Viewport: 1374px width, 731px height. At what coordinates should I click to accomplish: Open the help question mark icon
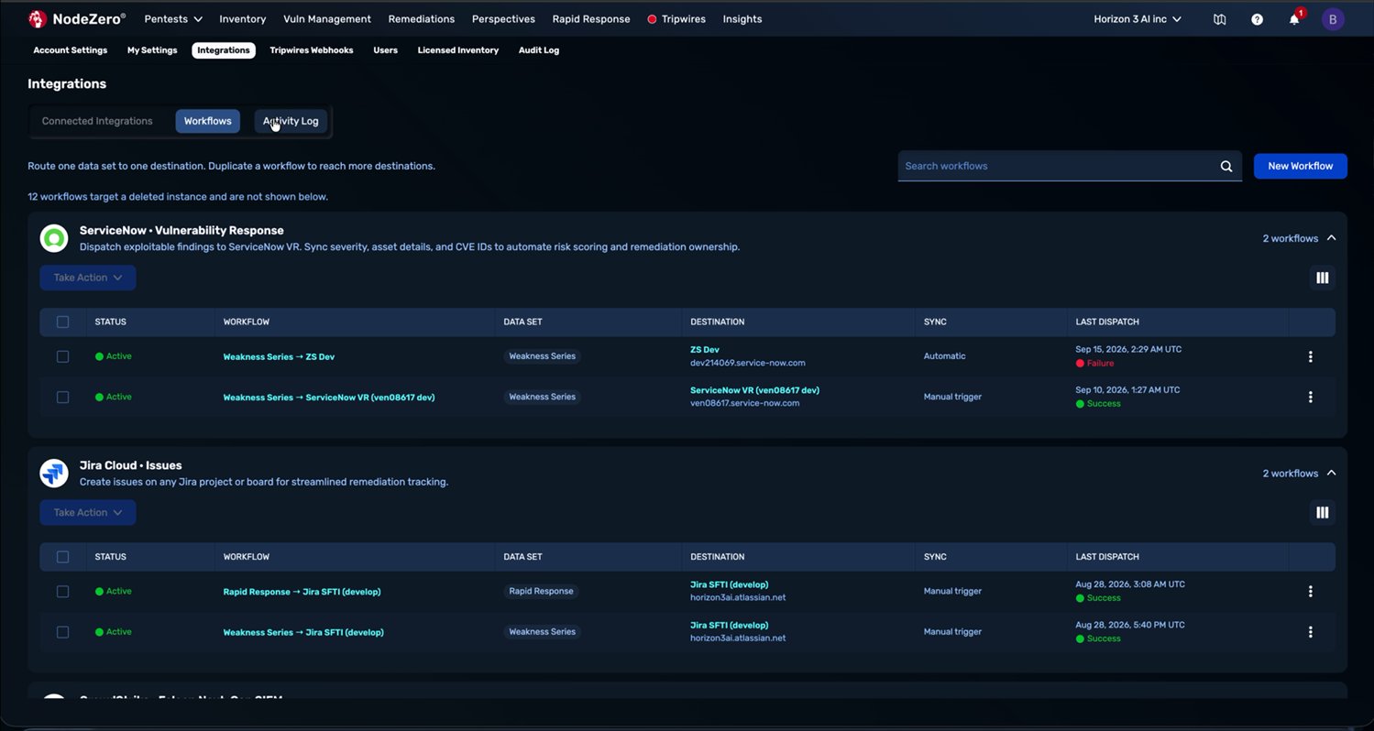tap(1257, 19)
